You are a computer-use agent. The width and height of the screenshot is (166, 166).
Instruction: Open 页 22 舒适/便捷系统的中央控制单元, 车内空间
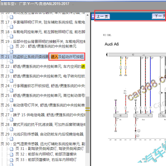coord(43,66)
